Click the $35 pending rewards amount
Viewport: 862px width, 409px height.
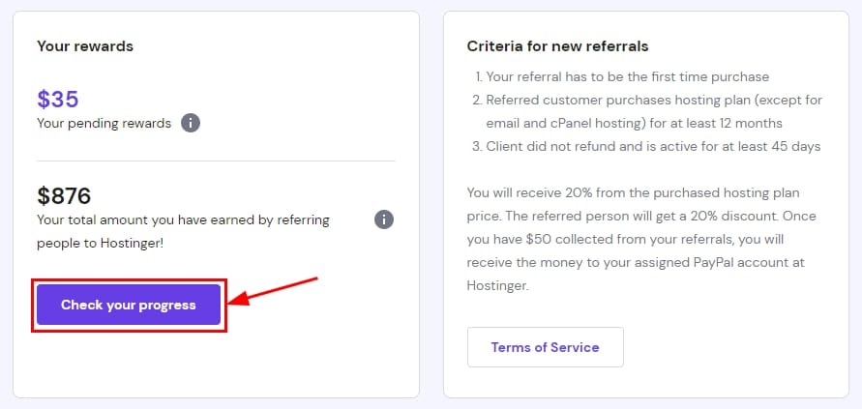(x=58, y=99)
